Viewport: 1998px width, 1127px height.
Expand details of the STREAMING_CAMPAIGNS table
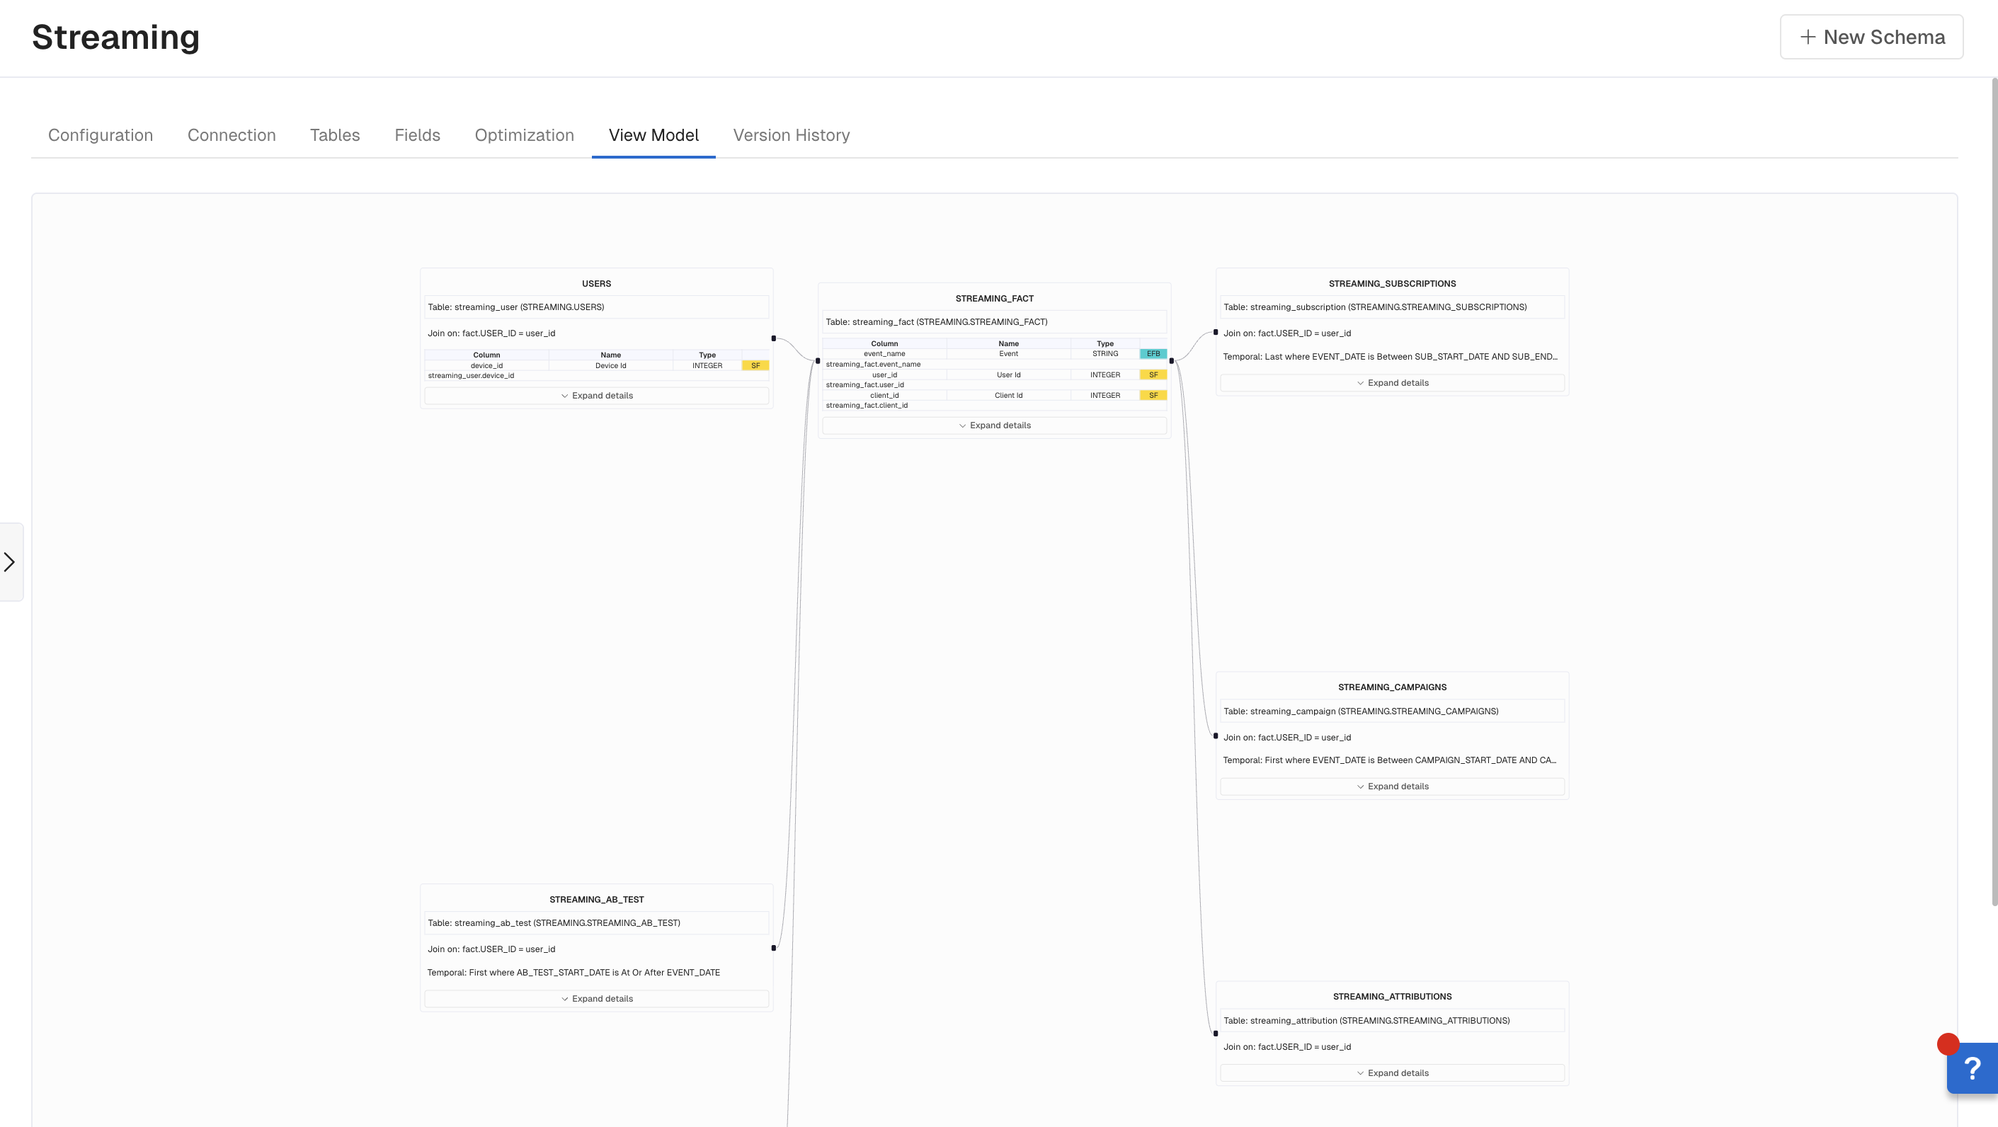tap(1392, 786)
